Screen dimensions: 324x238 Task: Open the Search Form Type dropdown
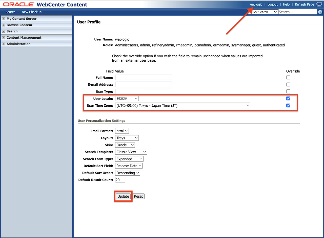(x=129, y=159)
